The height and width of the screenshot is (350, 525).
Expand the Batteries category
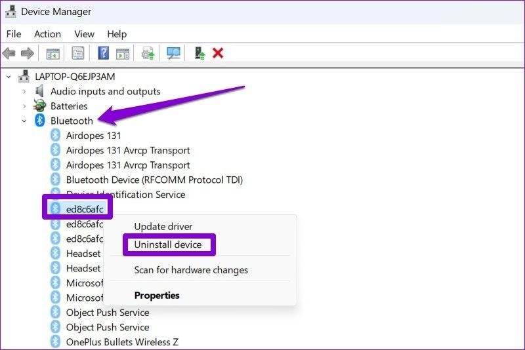coord(24,106)
